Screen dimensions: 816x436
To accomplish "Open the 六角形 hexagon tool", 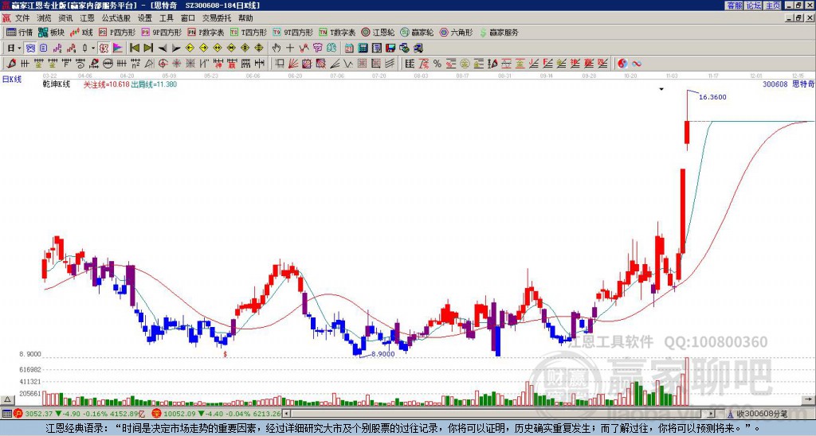I will point(456,32).
